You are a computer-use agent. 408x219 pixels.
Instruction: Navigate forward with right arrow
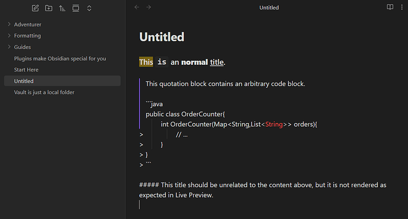pyautogui.click(x=148, y=7)
